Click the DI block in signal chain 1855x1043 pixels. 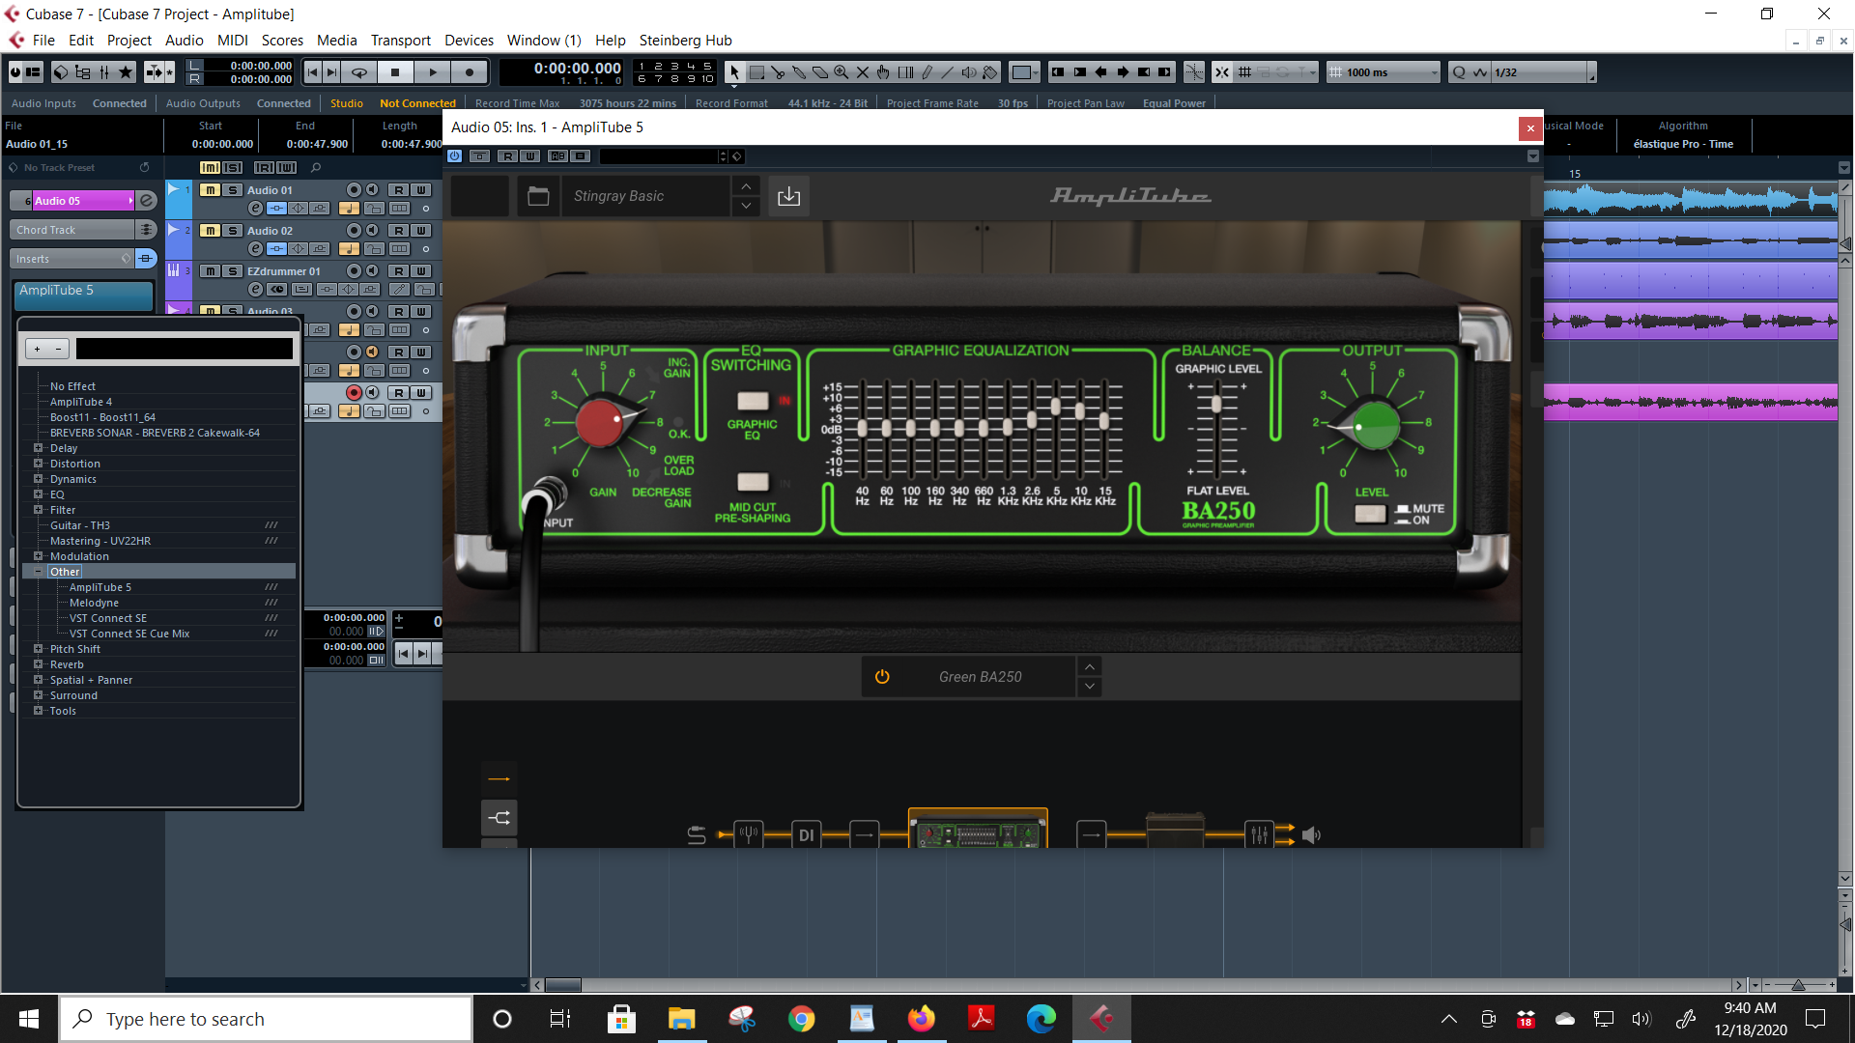[x=807, y=834]
